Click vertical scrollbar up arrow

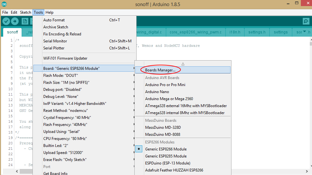click(311, 40)
